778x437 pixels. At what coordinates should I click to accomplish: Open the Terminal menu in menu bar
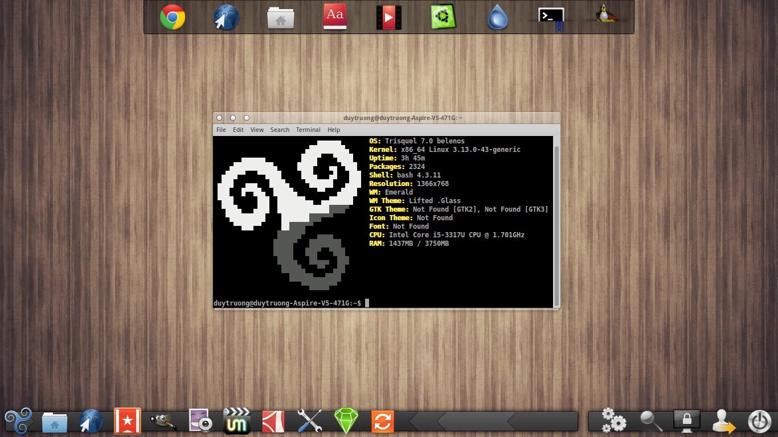308,130
